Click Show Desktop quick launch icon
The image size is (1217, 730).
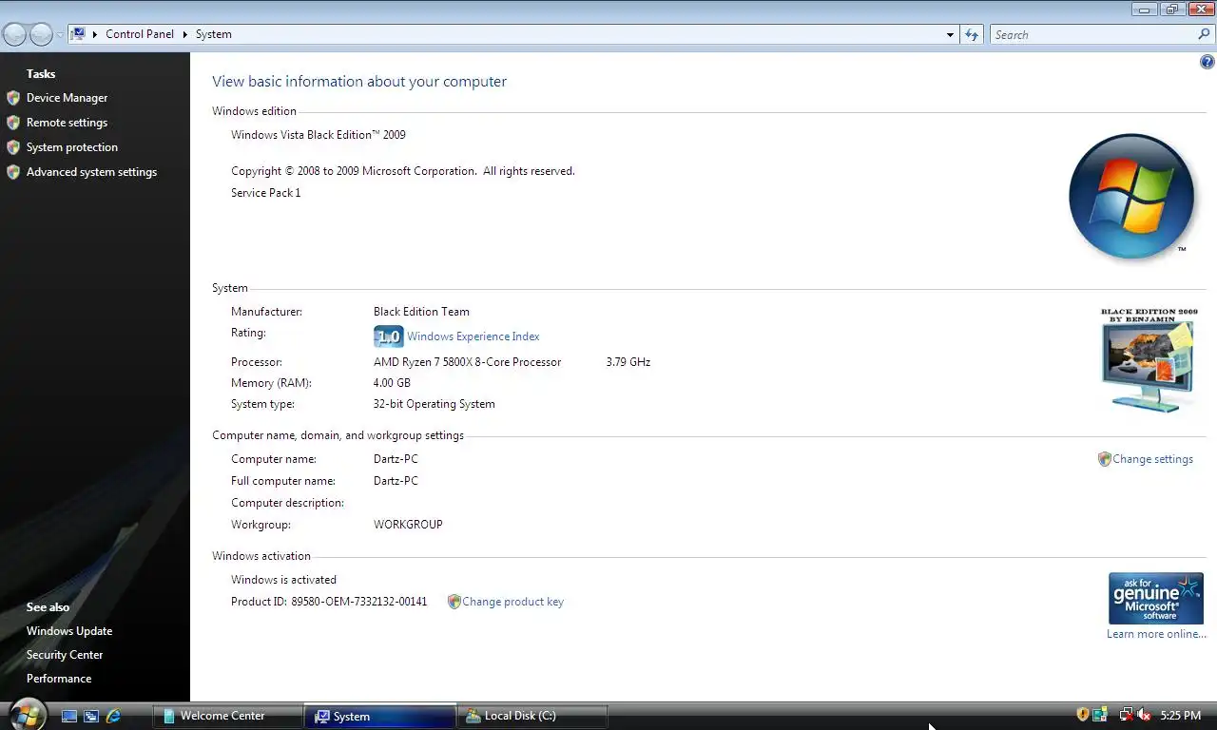pyautogui.click(x=69, y=716)
